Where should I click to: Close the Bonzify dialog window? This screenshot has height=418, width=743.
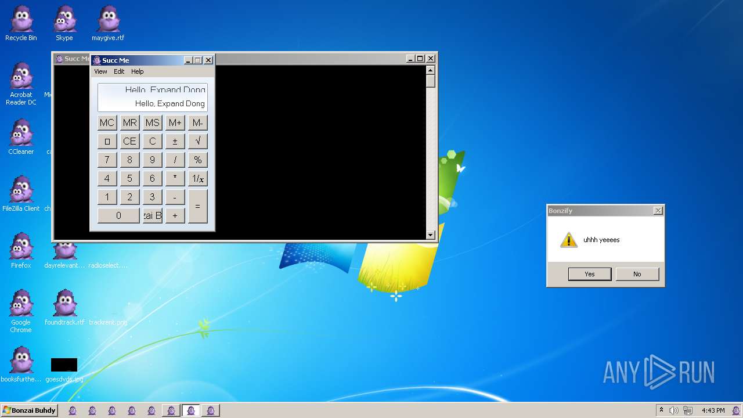coord(658,211)
